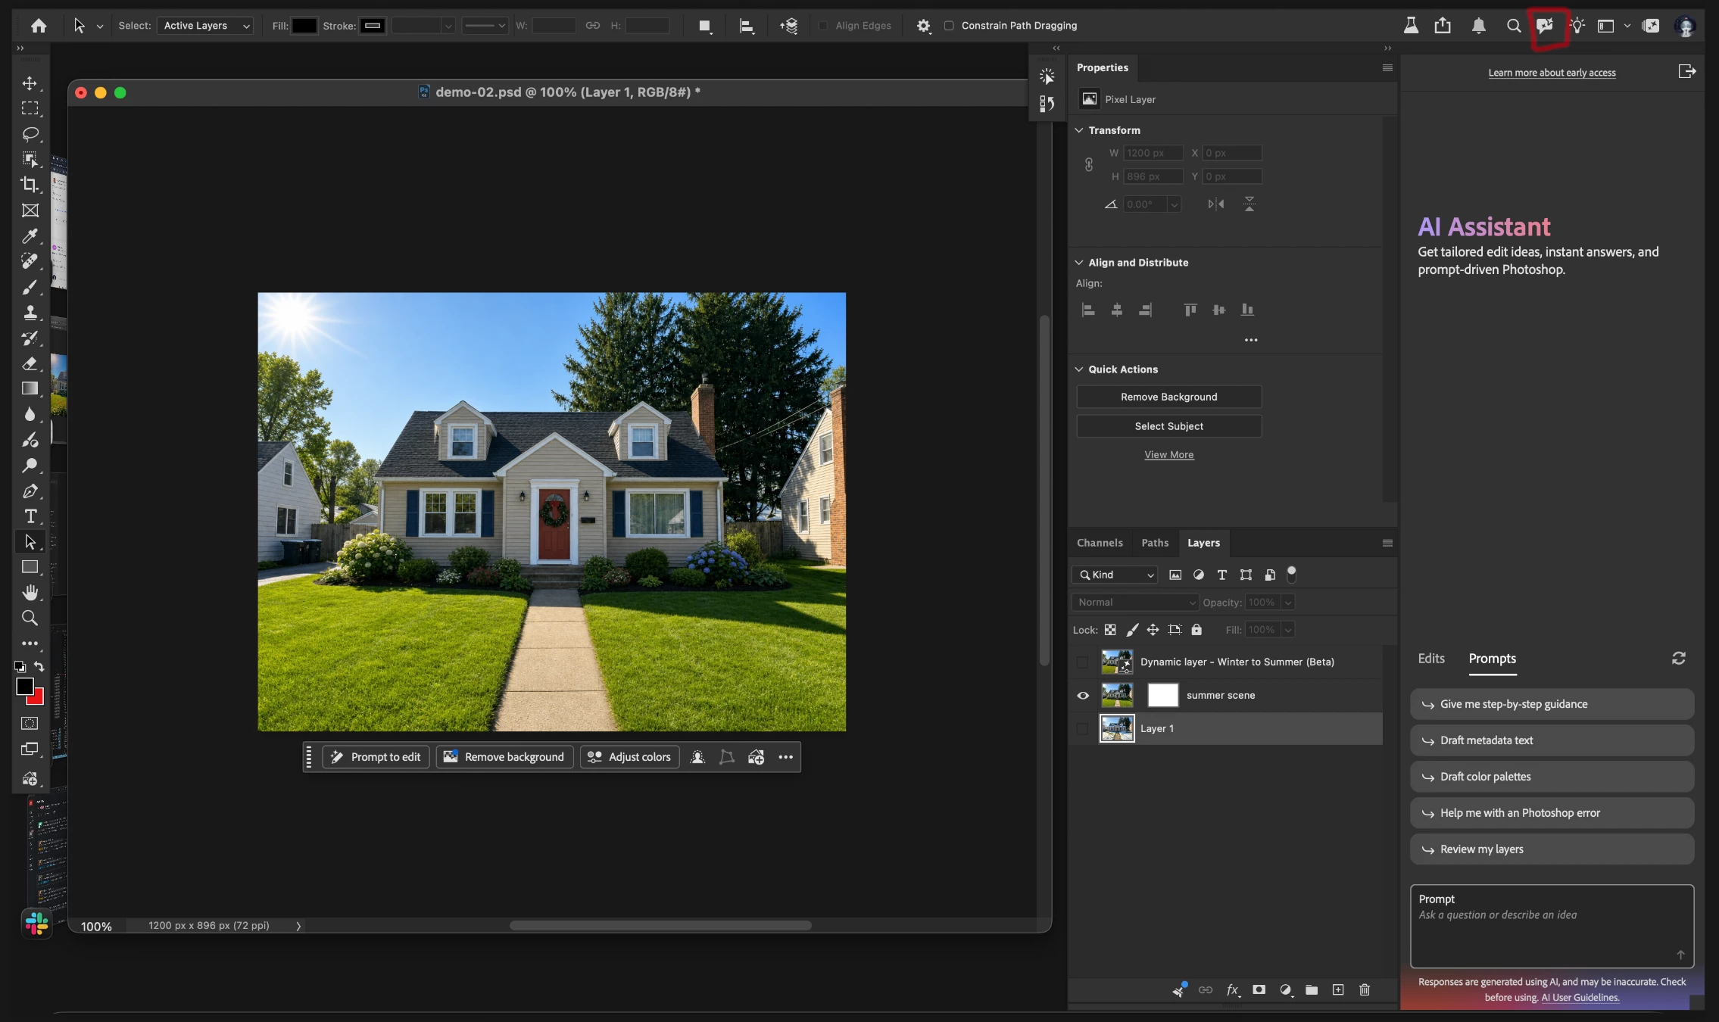Switch to the Edits tab
This screenshot has width=1719, height=1022.
[1430, 658]
